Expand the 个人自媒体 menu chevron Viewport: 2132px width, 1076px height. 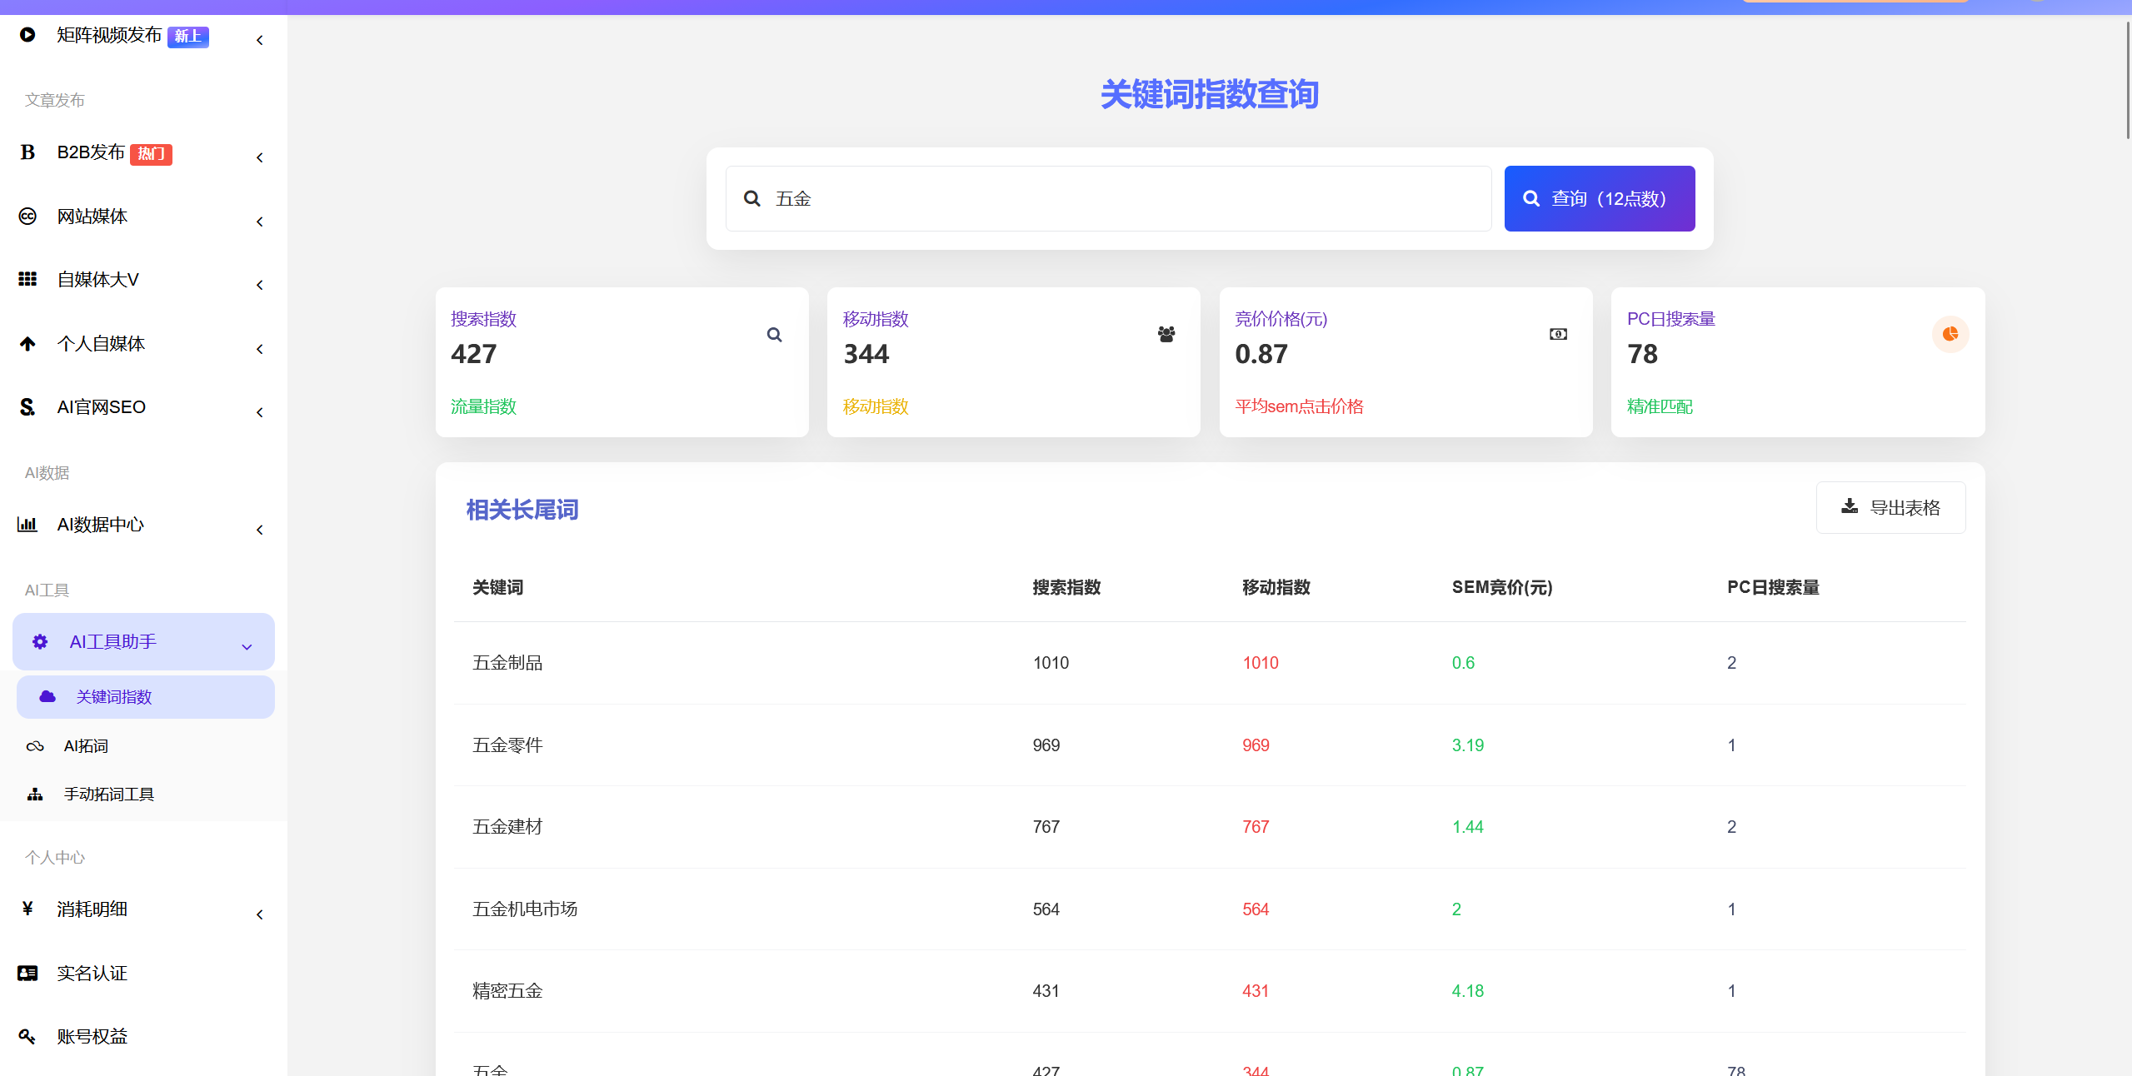260,349
